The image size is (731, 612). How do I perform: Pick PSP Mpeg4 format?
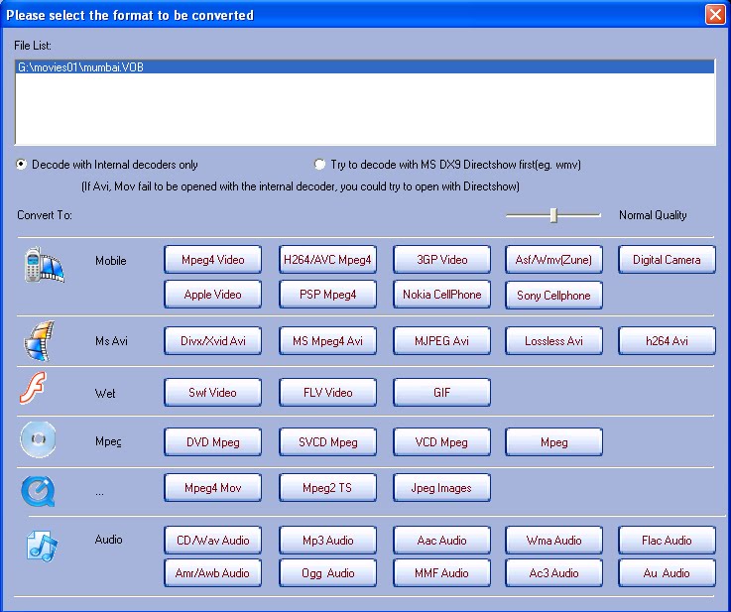[x=327, y=295]
